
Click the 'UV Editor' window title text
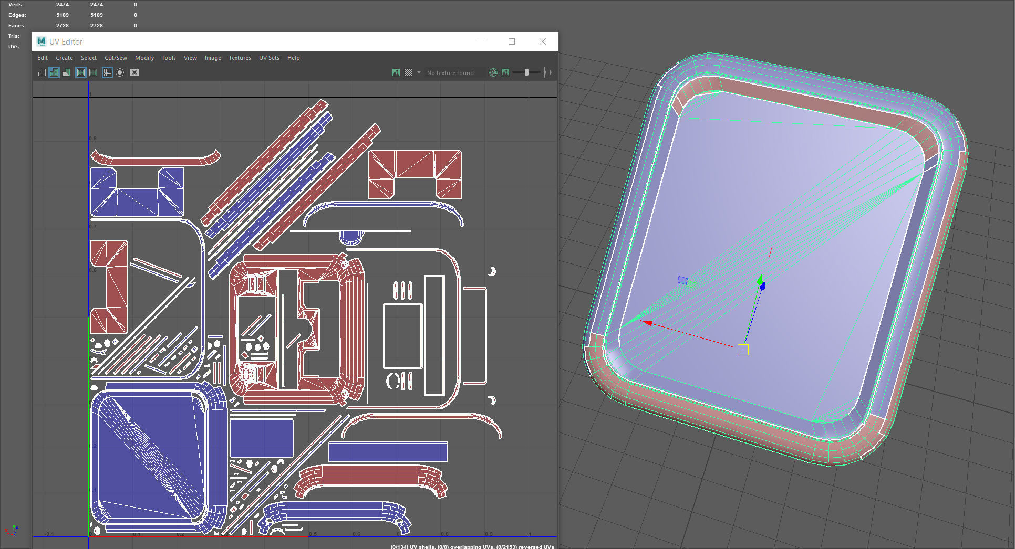click(x=66, y=42)
